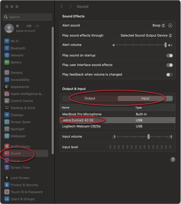This screenshot has width=181, height=204.
Task: Open the Bluetooth settings icon
Action: click(x=6, y=48)
